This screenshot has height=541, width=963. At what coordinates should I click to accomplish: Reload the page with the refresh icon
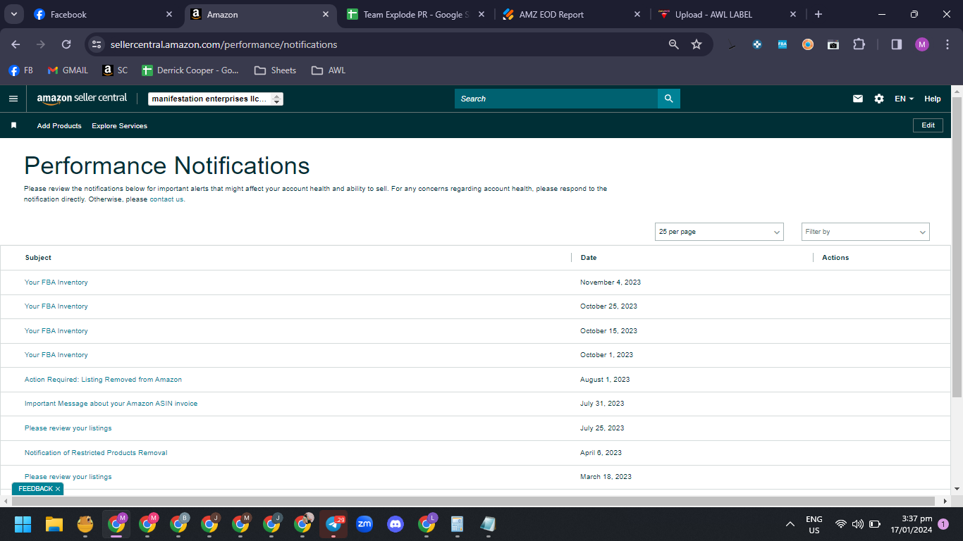tap(66, 44)
